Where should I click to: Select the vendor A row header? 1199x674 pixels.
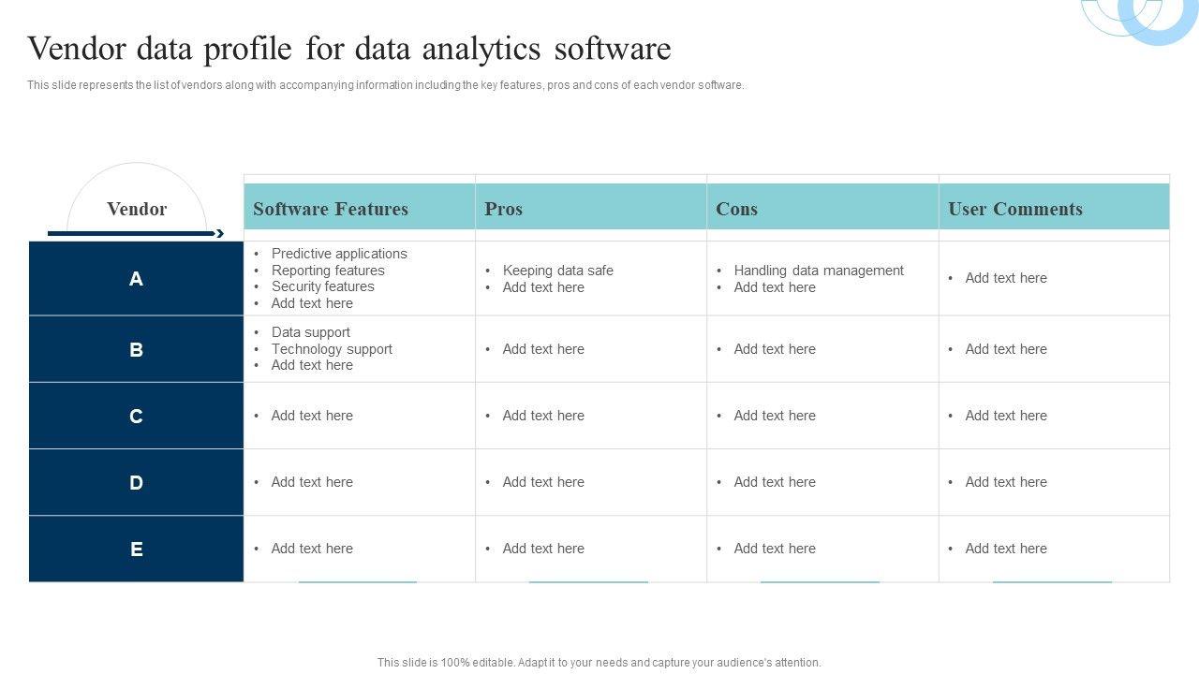coord(136,279)
